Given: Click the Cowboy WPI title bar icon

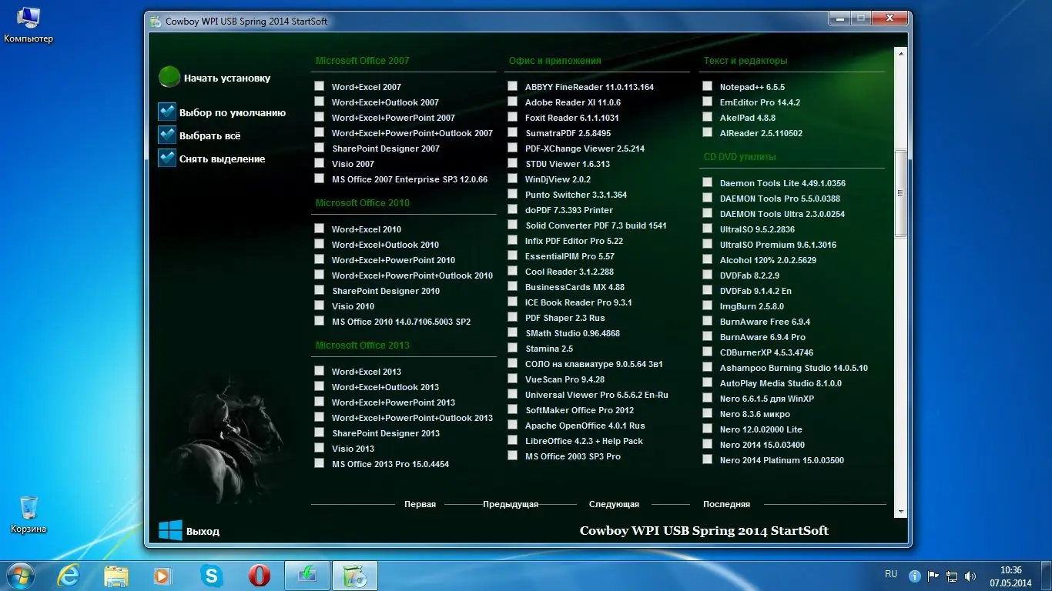Looking at the screenshot, I should click(x=156, y=21).
